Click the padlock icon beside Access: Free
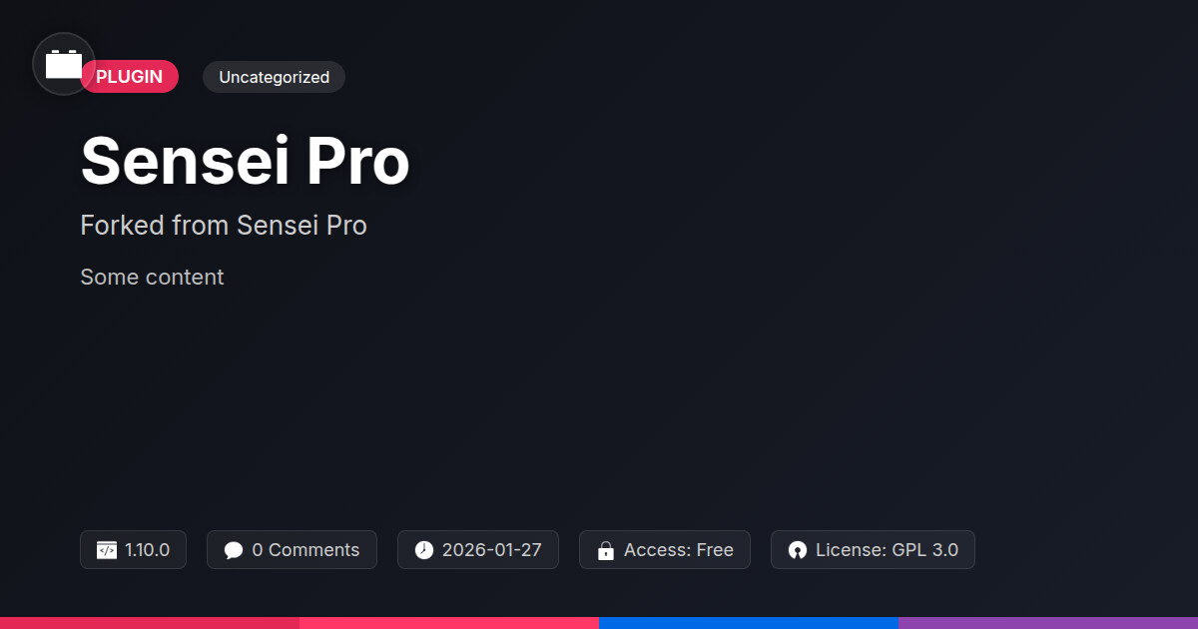Screen dimensions: 1198x629 pos(605,550)
